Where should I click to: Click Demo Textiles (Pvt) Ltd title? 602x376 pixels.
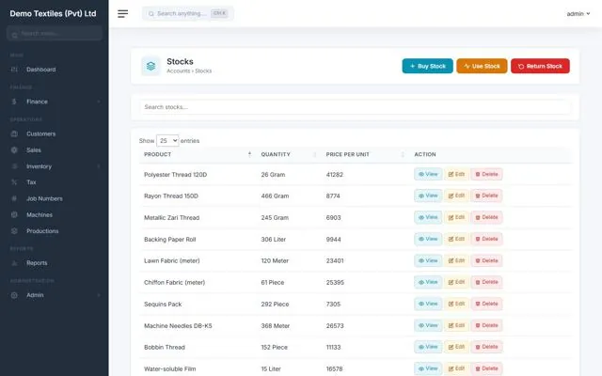(x=53, y=13)
